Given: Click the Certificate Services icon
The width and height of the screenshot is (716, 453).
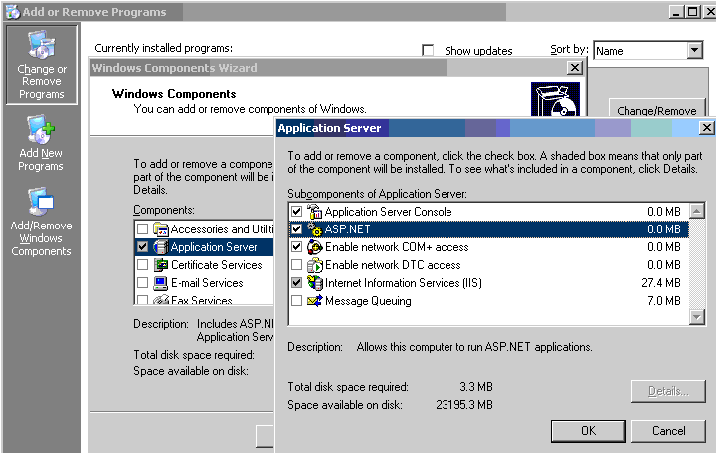Looking at the screenshot, I should (x=161, y=265).
